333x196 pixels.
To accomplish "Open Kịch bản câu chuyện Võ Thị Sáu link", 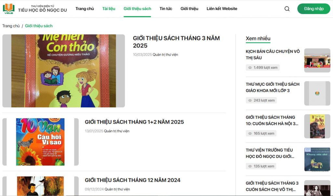I will [273, 55].
